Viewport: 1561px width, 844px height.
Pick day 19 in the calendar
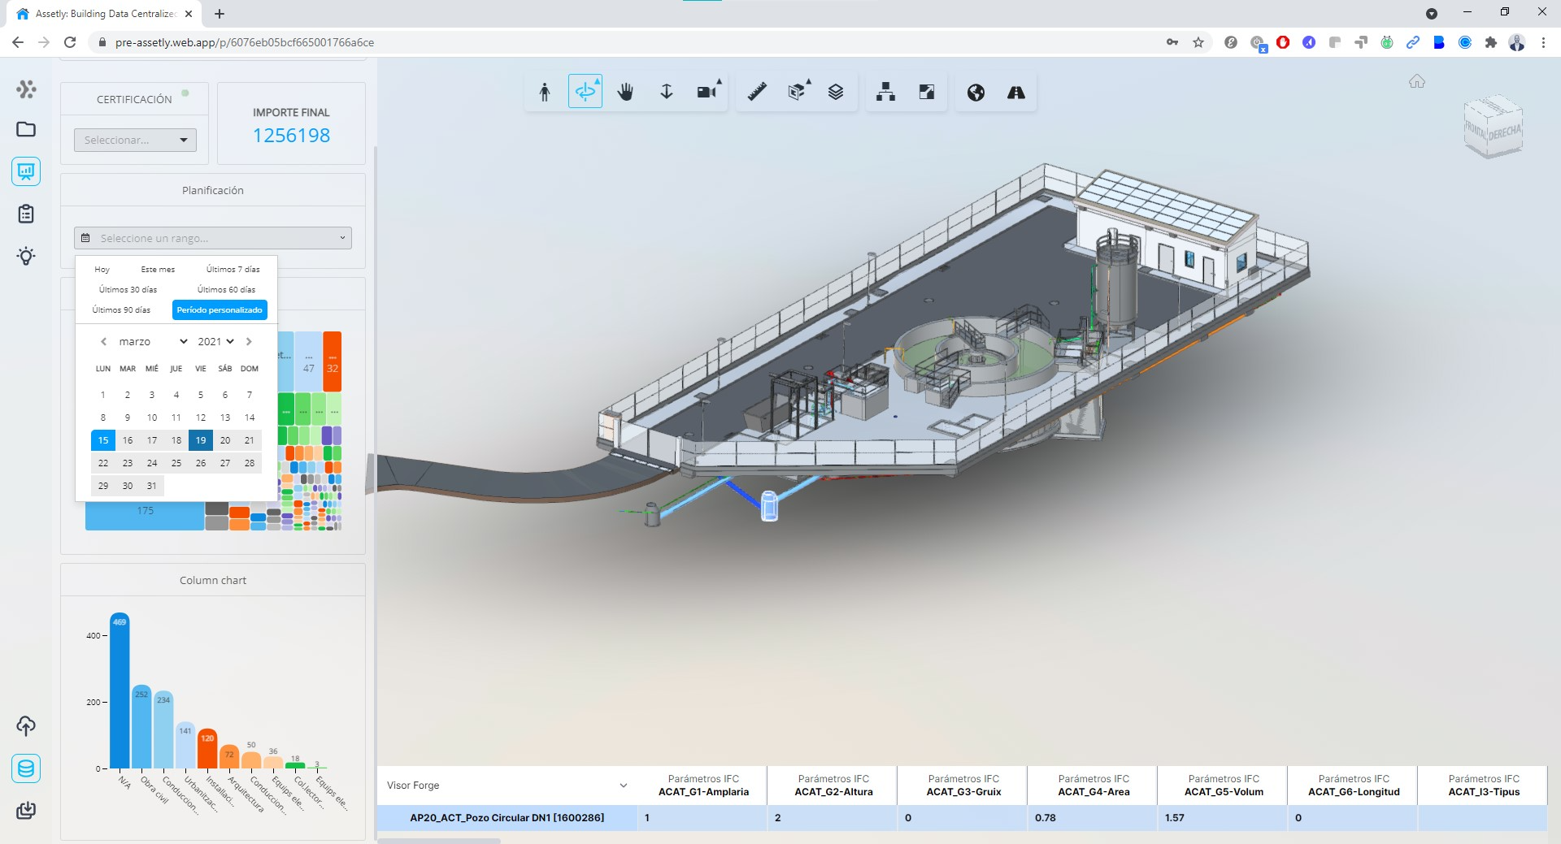201,440
